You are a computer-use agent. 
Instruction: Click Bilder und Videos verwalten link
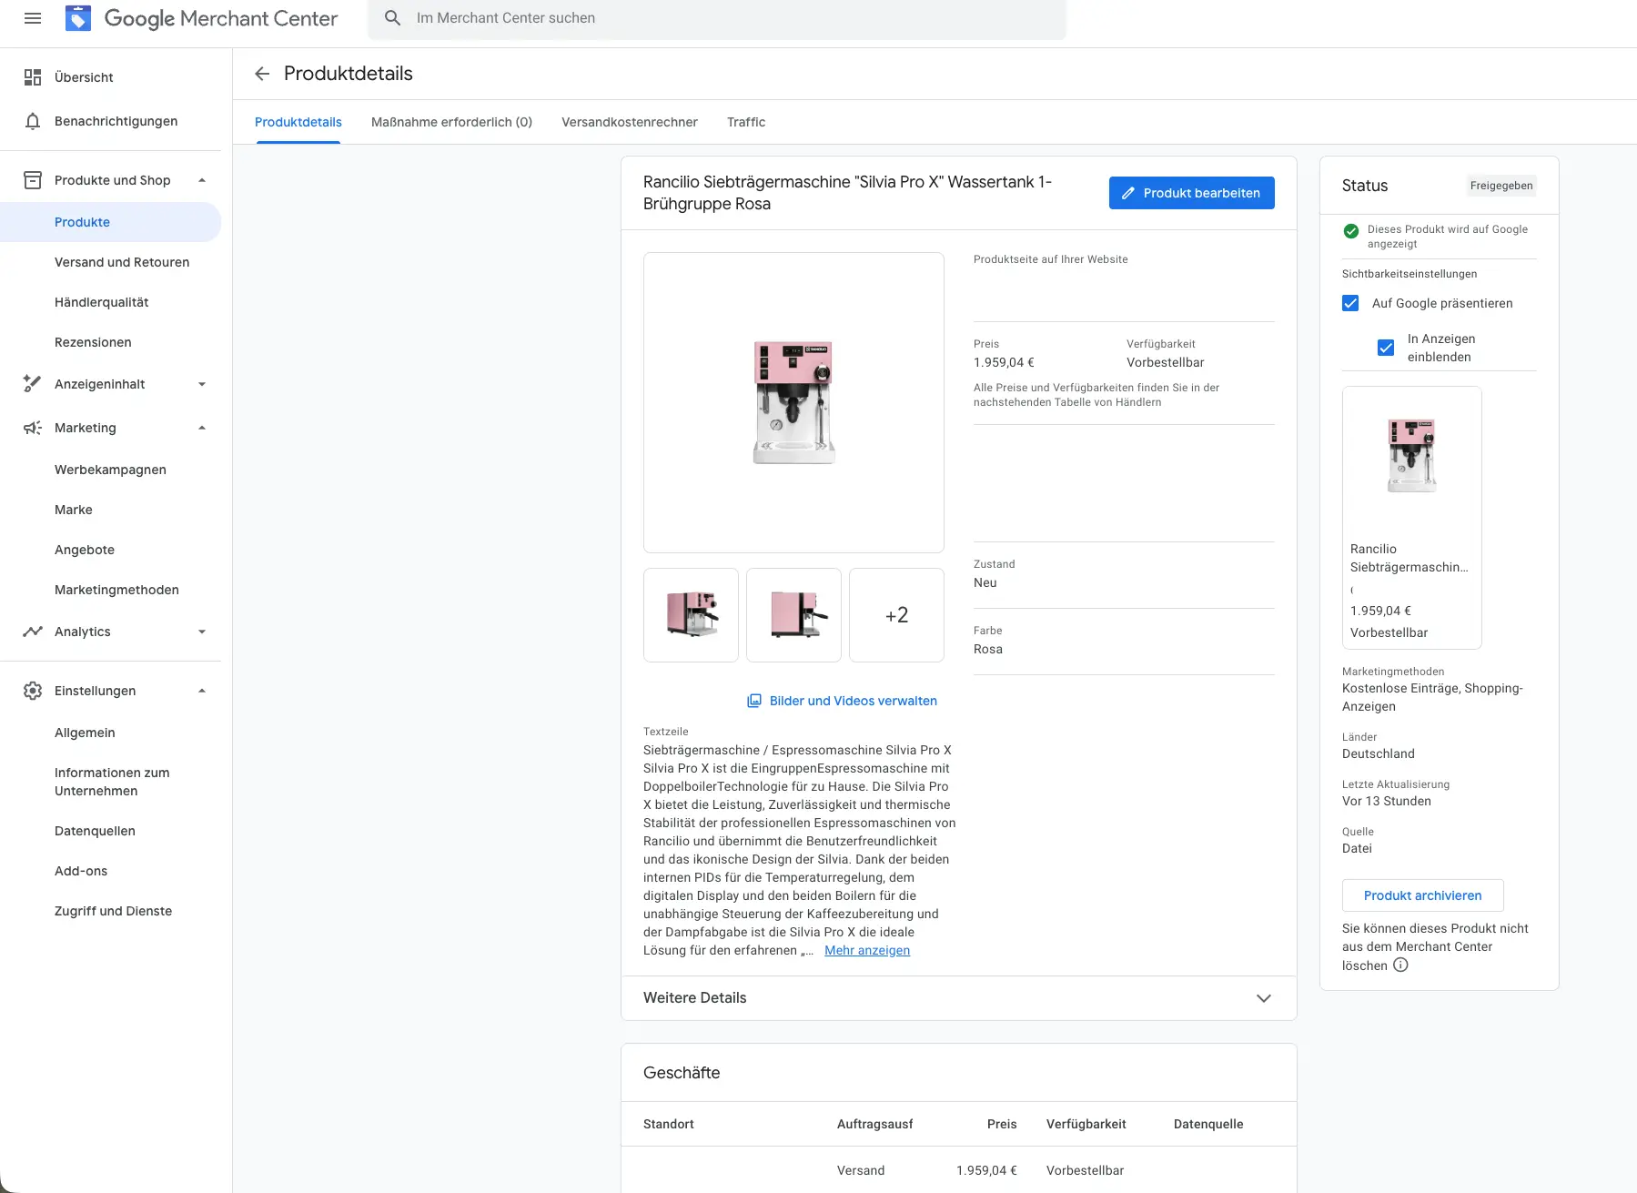click(853, 701)
